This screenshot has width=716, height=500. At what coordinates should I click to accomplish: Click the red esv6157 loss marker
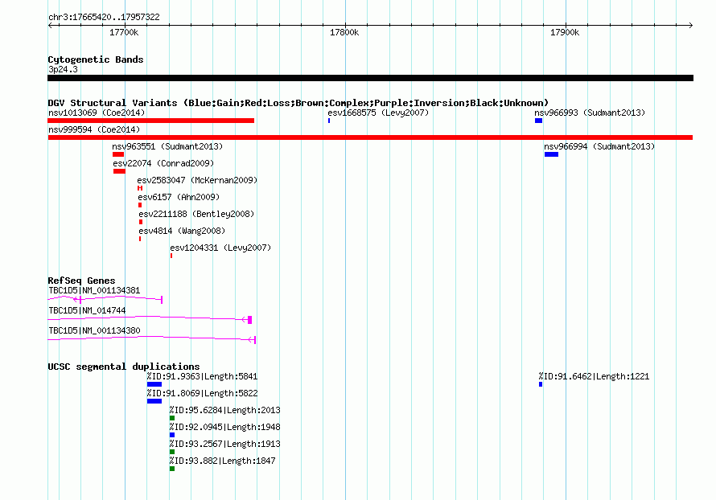click(140, 205)
